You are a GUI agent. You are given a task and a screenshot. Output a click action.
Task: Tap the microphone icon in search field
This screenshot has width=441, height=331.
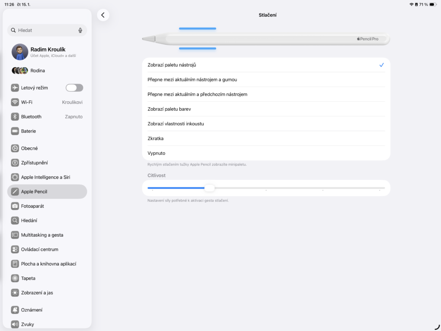click(80, 30)
